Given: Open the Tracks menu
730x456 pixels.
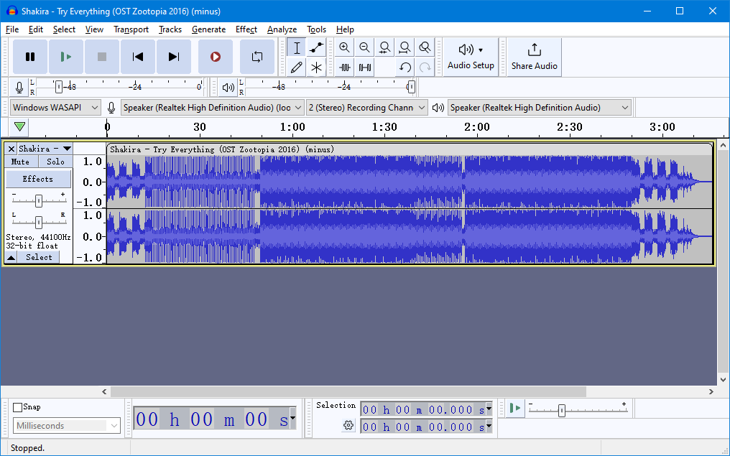Looking at the screenshot, I should [x=170, y=29].
